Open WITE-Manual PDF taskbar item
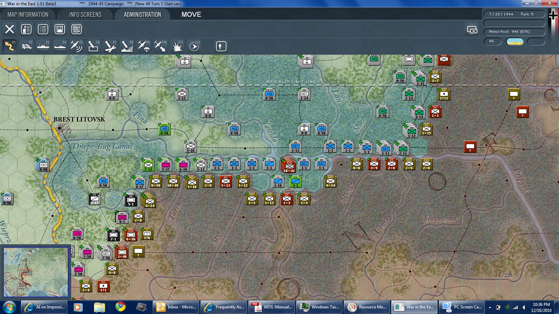The width and height of the screenshot is (559, 314). [x=272, y=307]
